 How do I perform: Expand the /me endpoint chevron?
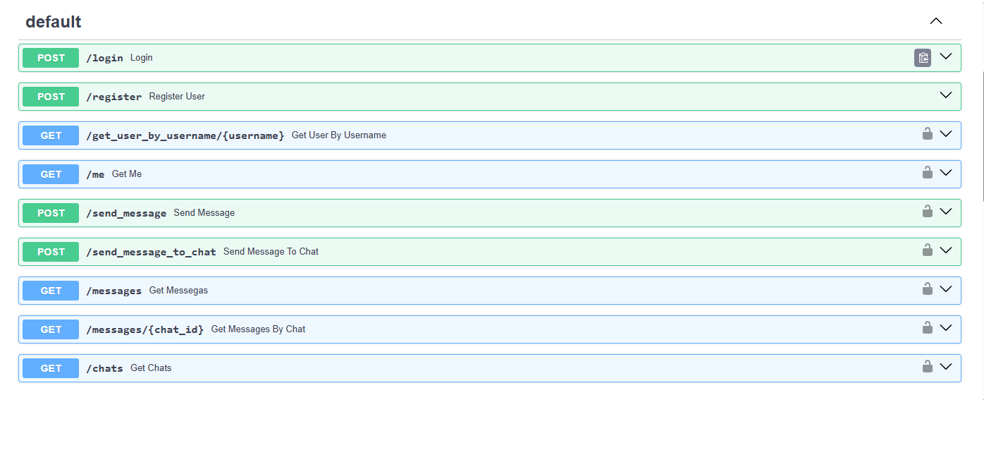coord(946,173)
